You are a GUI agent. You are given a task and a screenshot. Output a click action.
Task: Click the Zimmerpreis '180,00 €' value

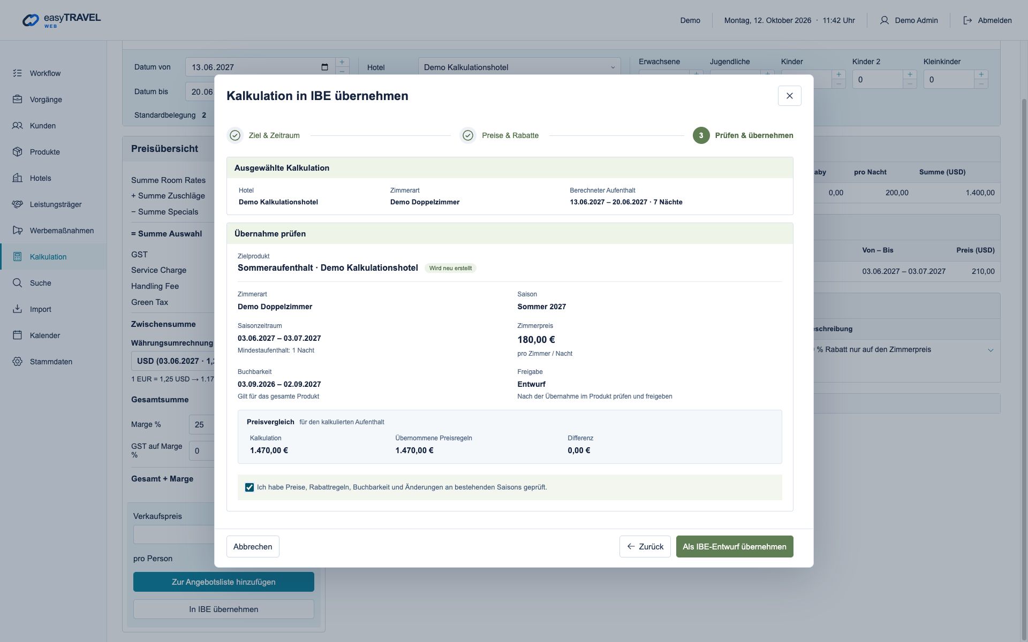pos(536,340)
